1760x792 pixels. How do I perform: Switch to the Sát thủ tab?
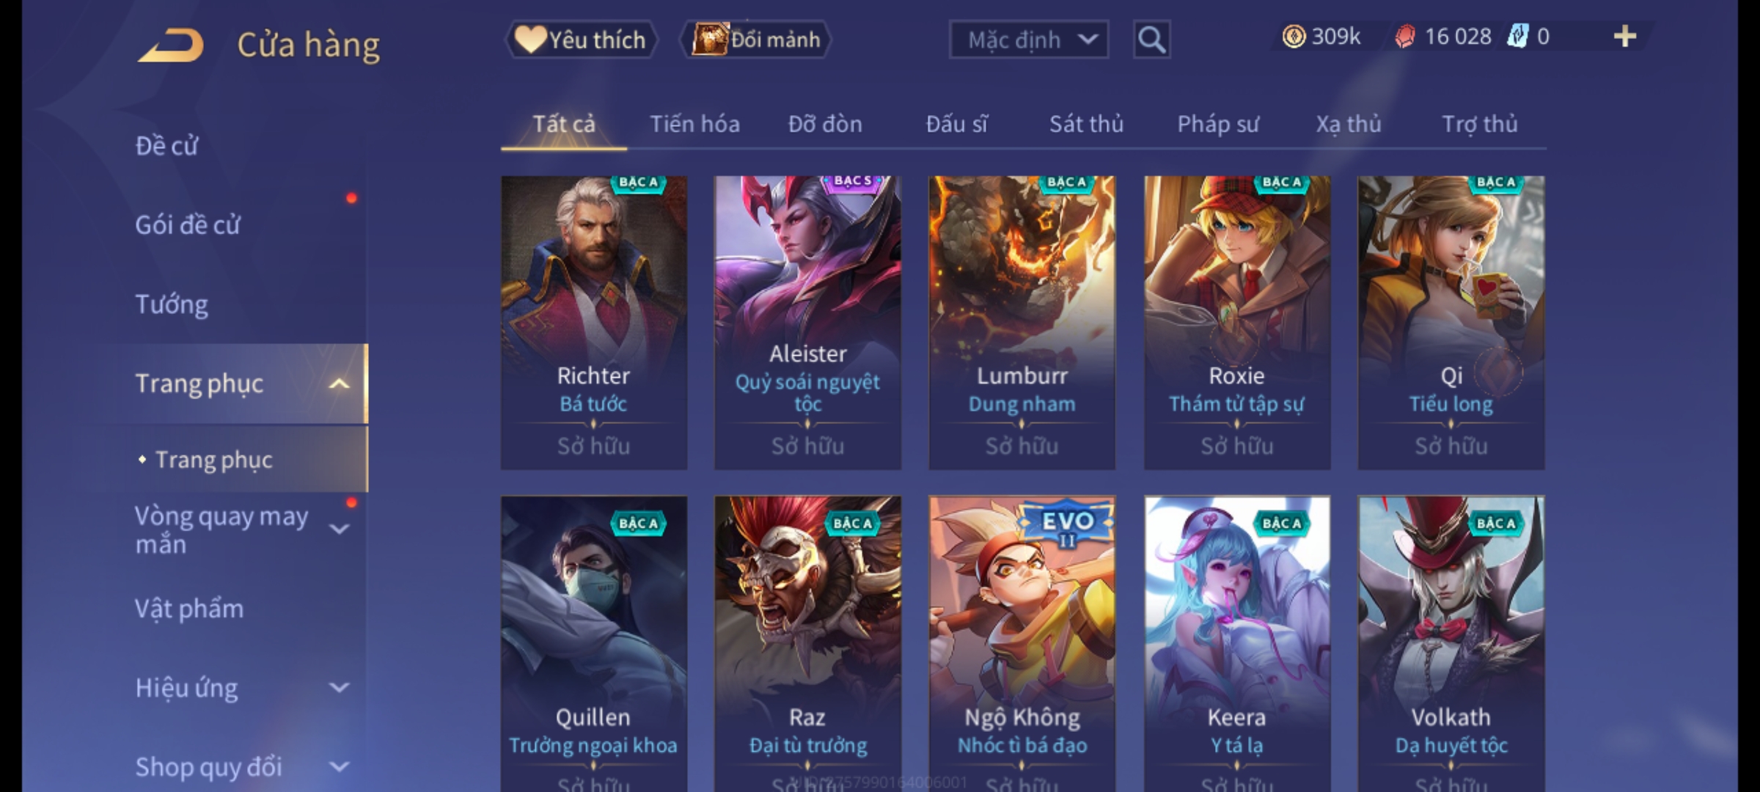[1086, 124]
